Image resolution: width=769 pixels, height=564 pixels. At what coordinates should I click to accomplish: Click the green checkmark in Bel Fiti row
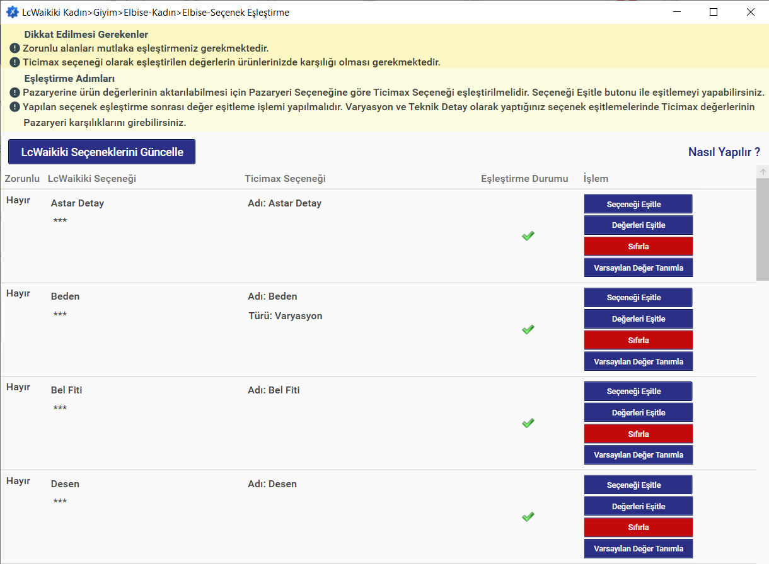click(528, 423)
